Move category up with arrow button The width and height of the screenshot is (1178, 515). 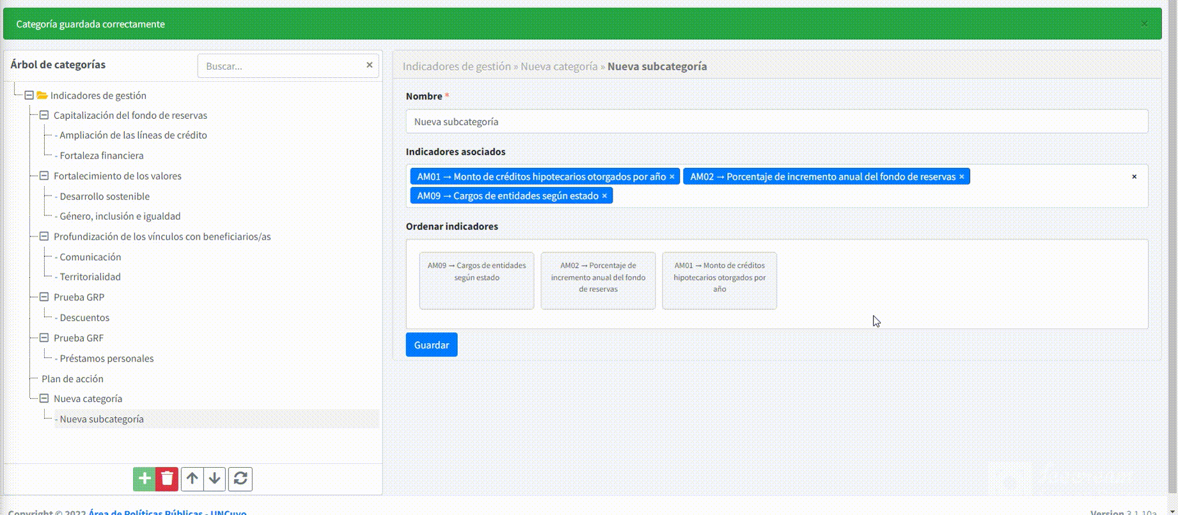(x=192, y=479)
